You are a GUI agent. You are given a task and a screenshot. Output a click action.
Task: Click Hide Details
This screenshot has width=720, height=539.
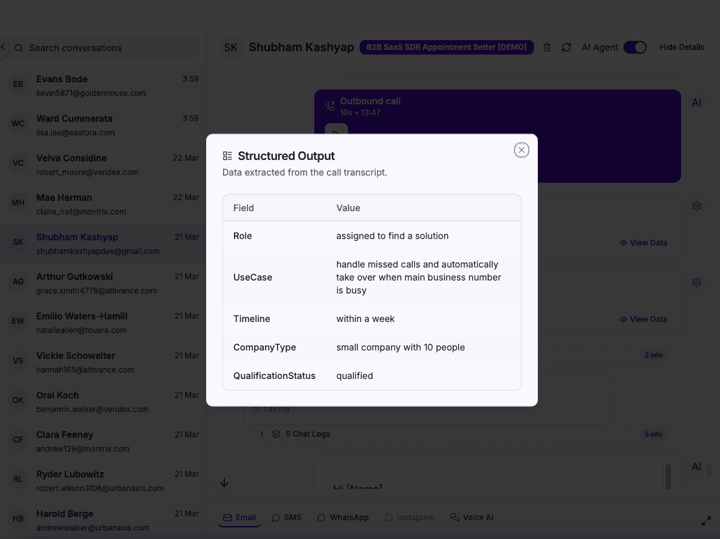point(682,47)
